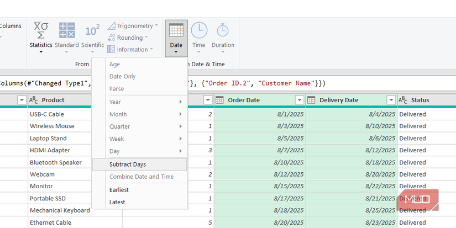This screenshot has height=228, width=456.
Task: Open Delivery Date column filter dropdown
Action: 390,100
